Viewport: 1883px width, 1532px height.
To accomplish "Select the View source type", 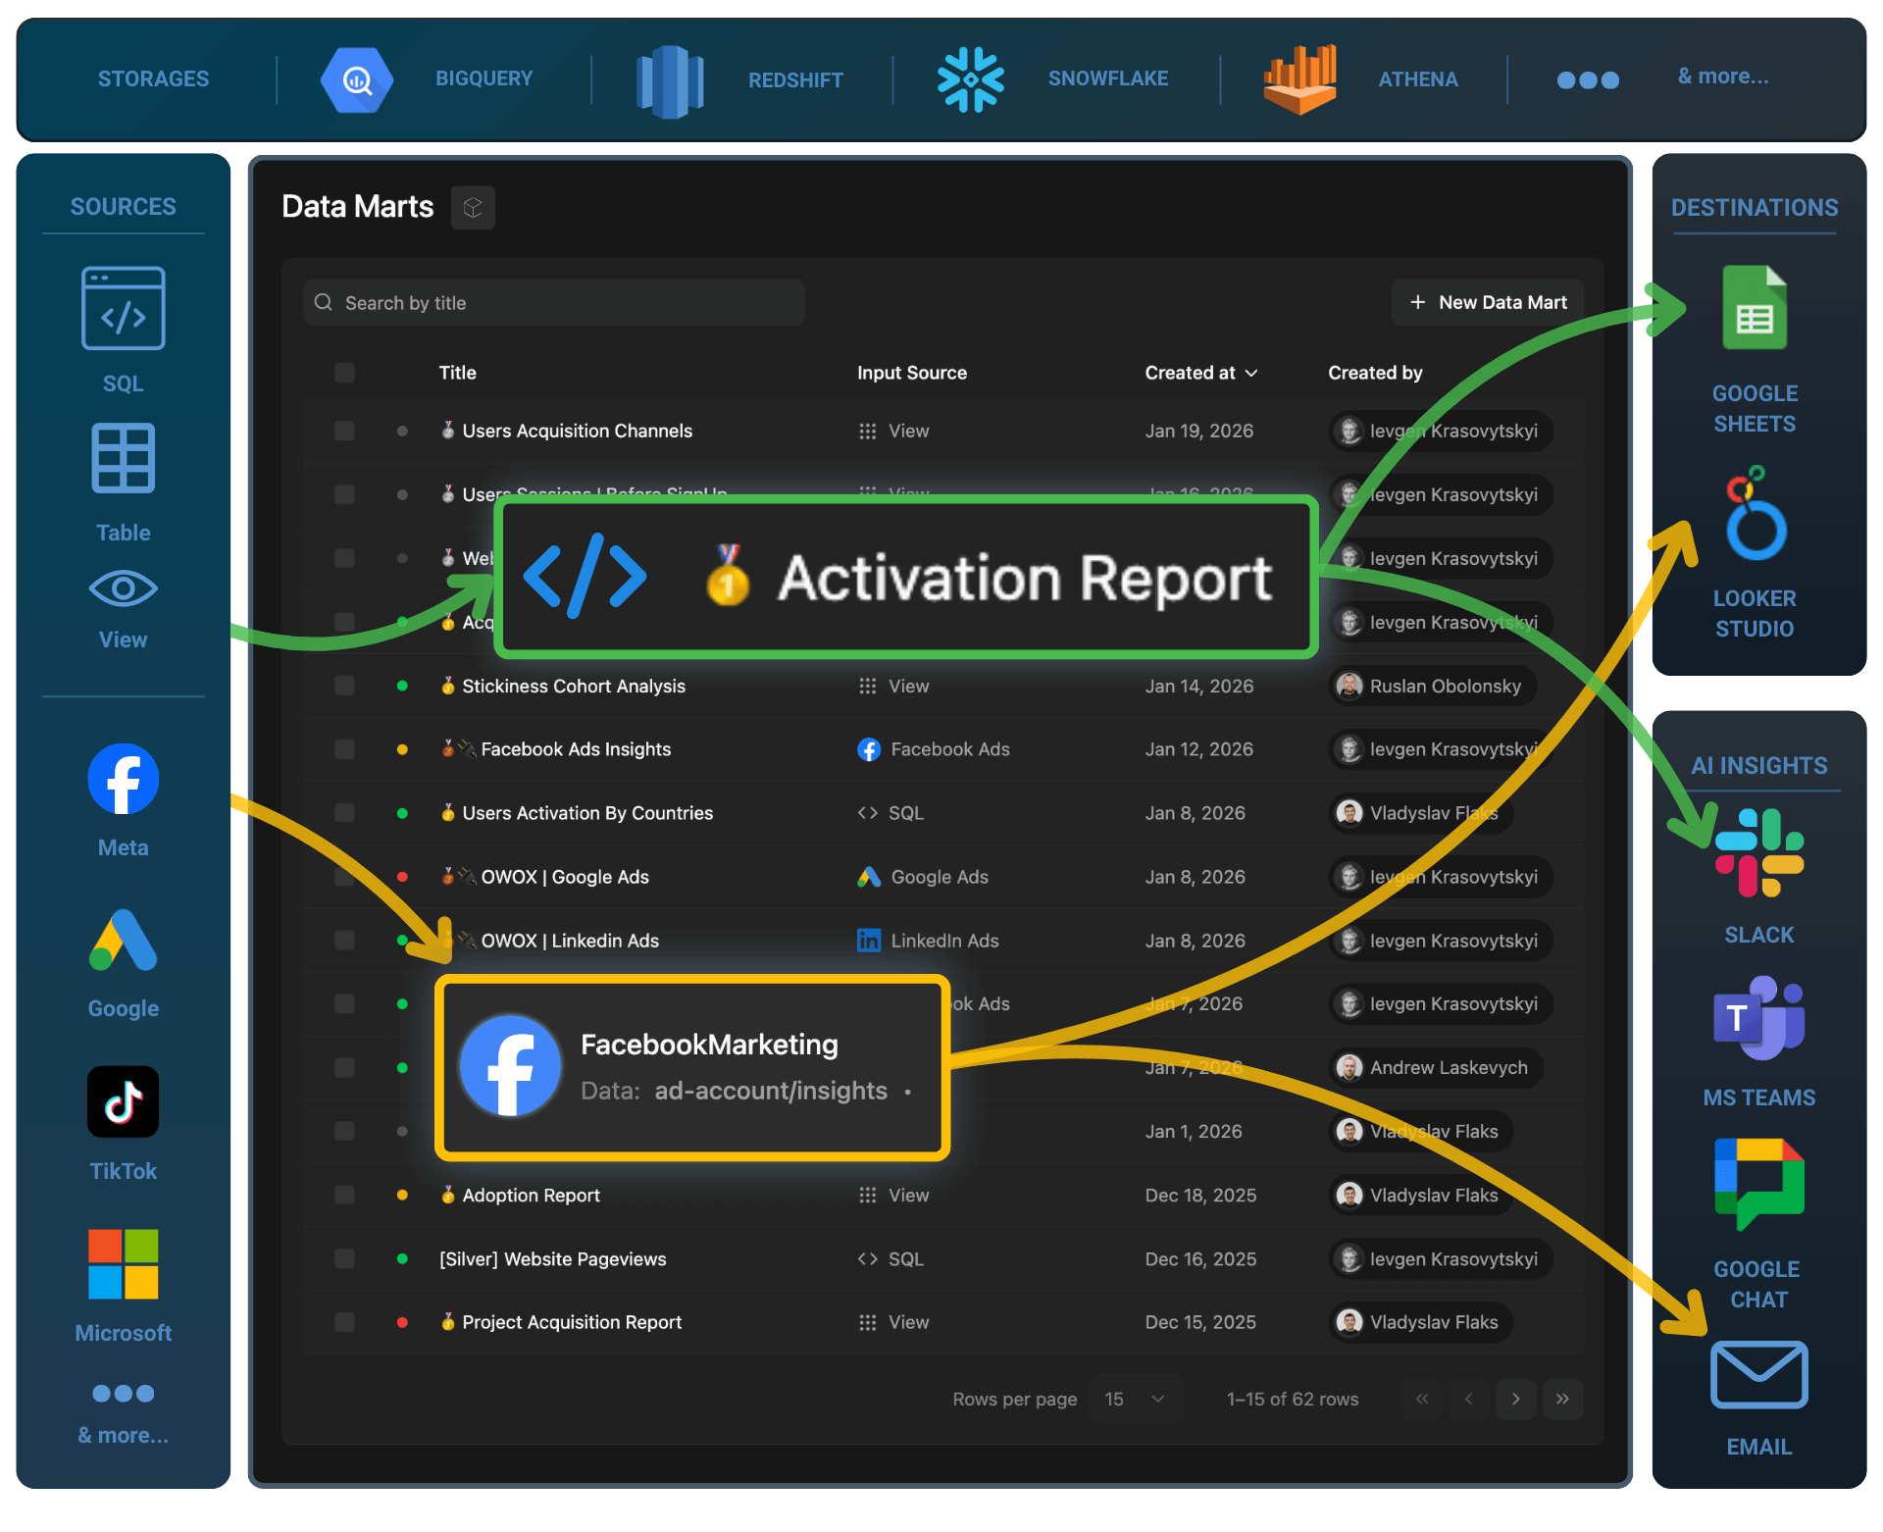I will point(123,588).
